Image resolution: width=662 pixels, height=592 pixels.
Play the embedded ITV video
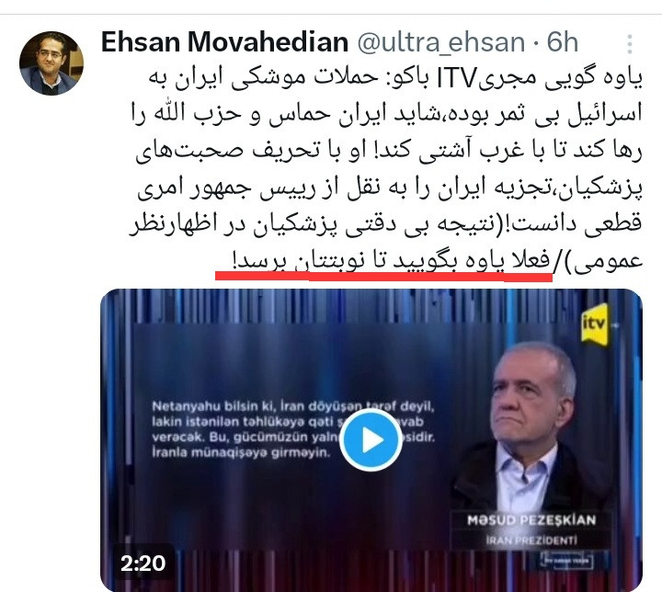tap(371, 440)
